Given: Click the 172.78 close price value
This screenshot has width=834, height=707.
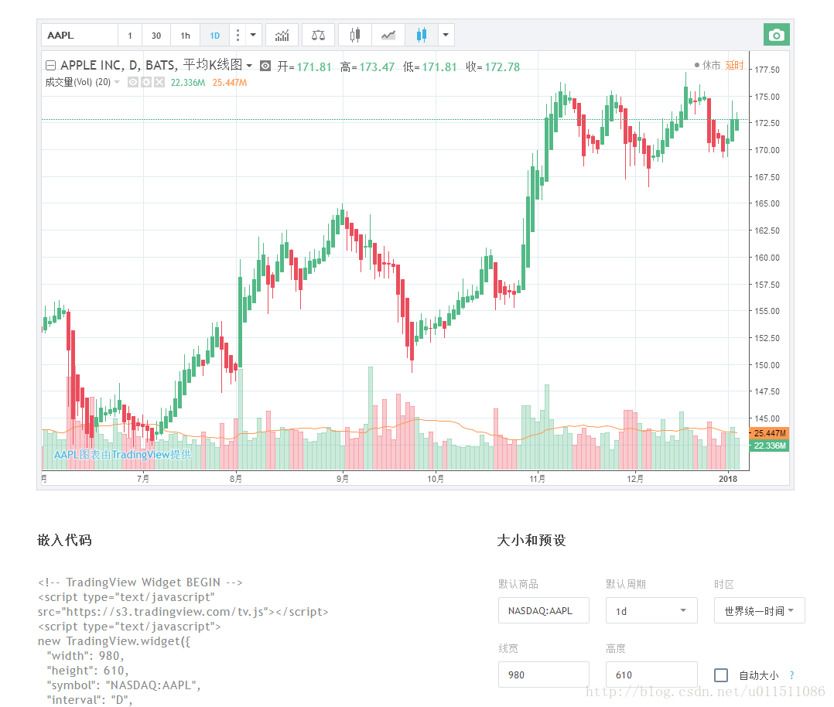Looking at the screenshot, I should tap(502, 67).
